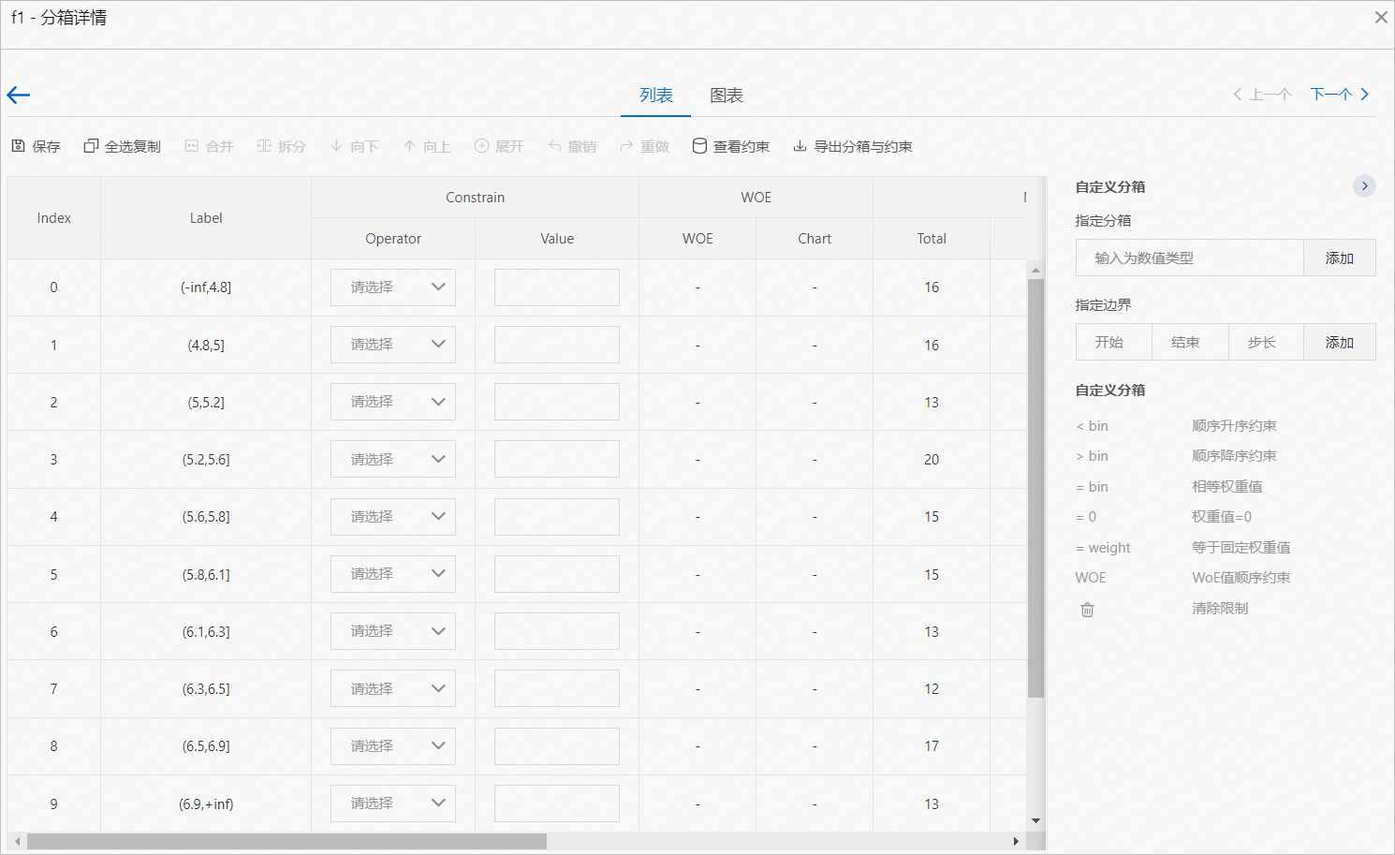Select the = bin equal weight constraint
Viewport: 1395px width, 855px height.
(x=1092, y=487)
